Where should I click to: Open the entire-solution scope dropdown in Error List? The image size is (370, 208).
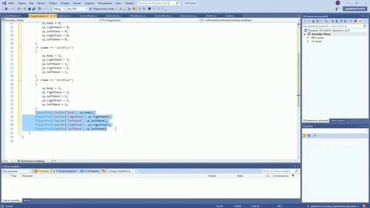pos(17,171)
